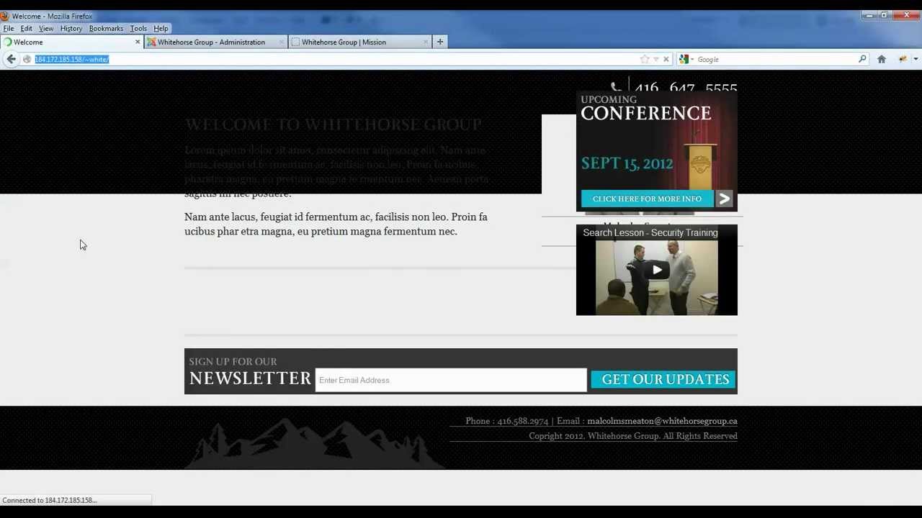Click the Phone : 416.588.2974 text
Viewport: 922px width, 518px height.
coord(507,421)
